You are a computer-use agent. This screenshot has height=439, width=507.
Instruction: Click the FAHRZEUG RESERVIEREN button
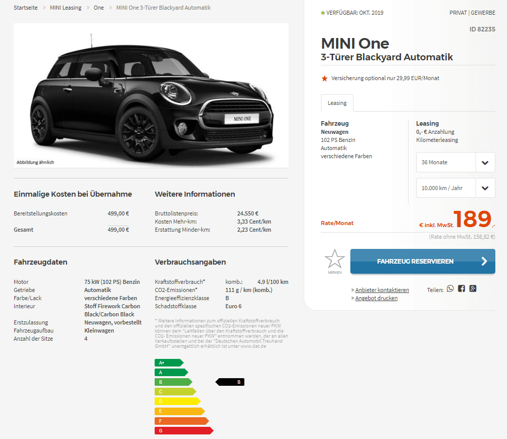pyautogui.click(x=423, y=261)
